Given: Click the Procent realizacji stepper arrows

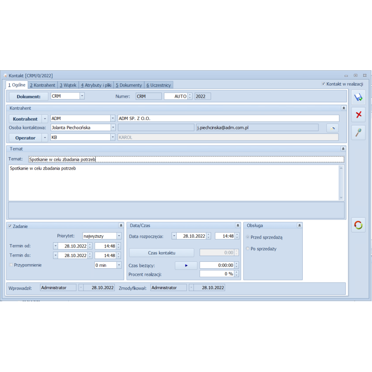Looking at the screenshot, I should point(236,274).
